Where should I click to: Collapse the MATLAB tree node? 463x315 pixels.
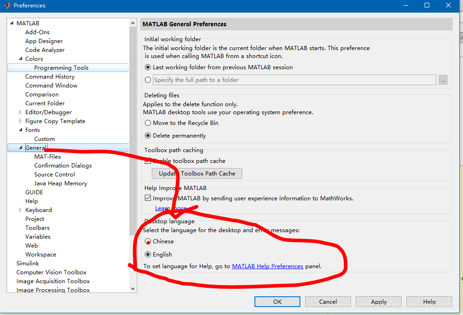tap(12, 23)
